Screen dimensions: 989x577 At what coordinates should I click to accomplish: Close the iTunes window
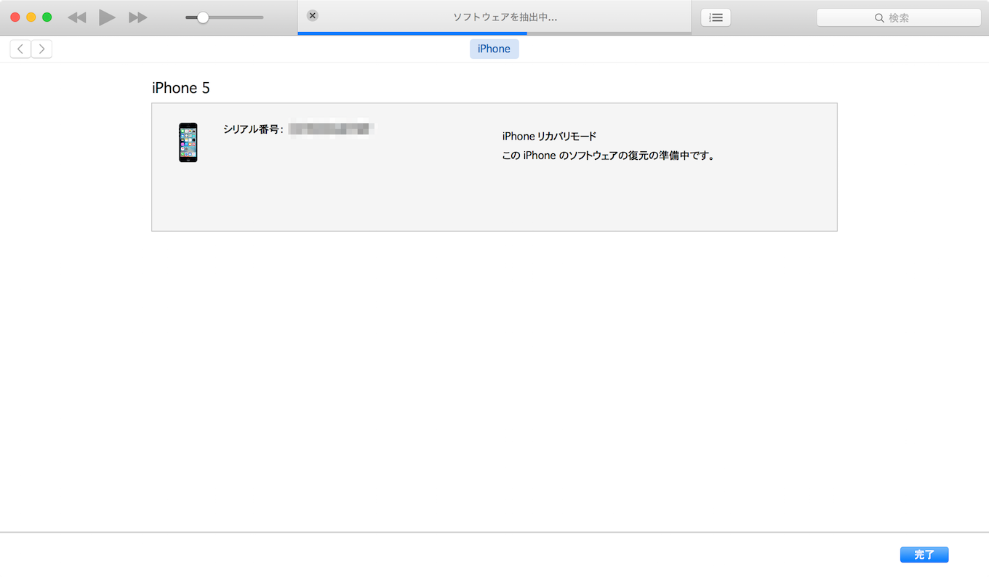(15, 17)
